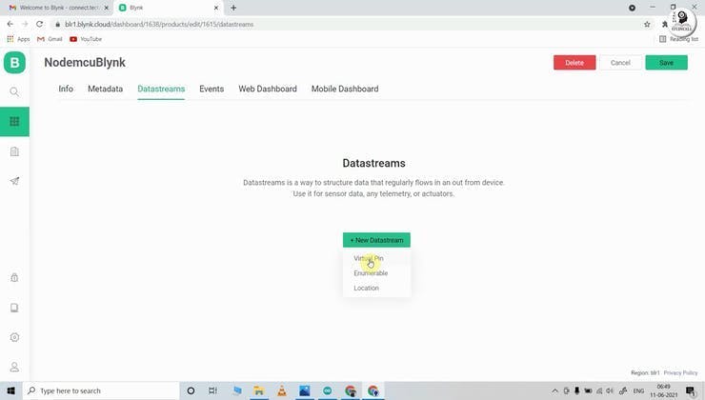Click the Windows Start button

click(10, 390)
